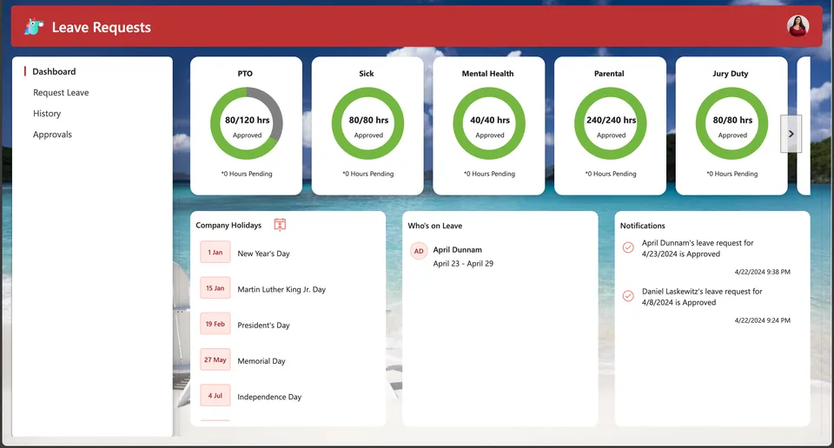Click the Jury Duty card title
This screenshot has height=448, width=834.
click(x=731, y=73)
